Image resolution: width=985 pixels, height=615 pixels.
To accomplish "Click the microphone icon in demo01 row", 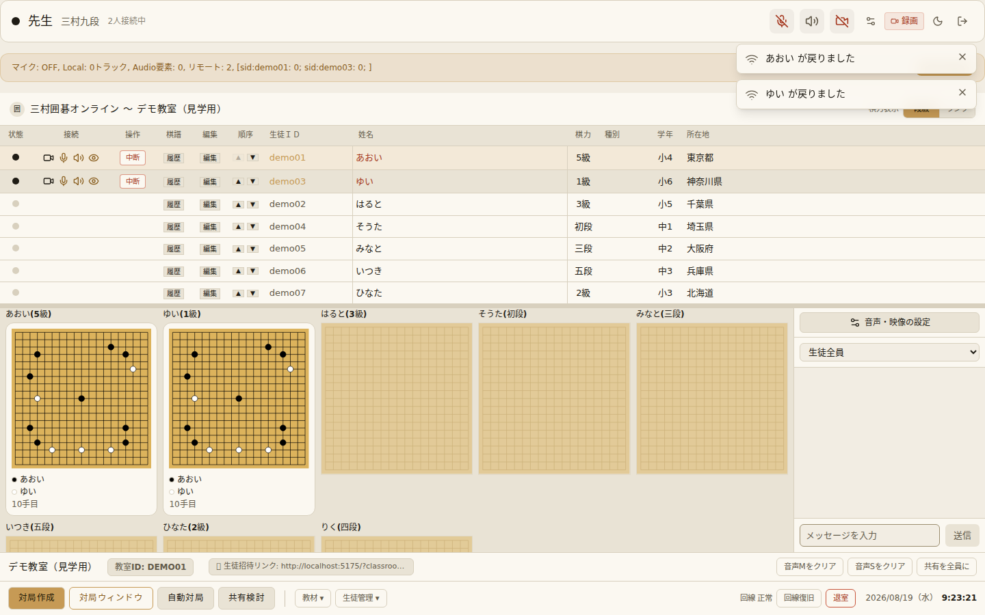I will pyautogui.click(x=64, y=158).
